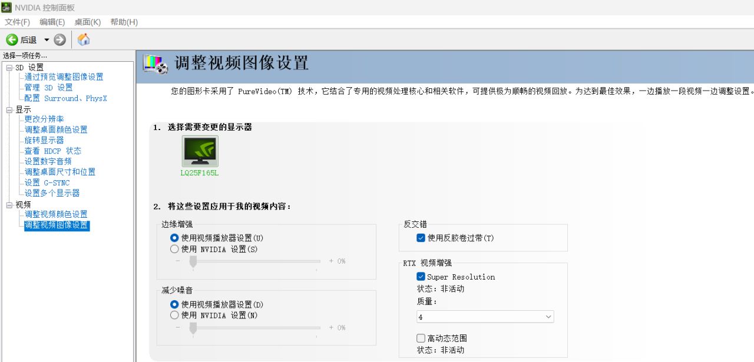The image size is (754, 362).
Task: Select edge enhancement 使用视频播放器设置(U) radio
Action: click(174, 238)
